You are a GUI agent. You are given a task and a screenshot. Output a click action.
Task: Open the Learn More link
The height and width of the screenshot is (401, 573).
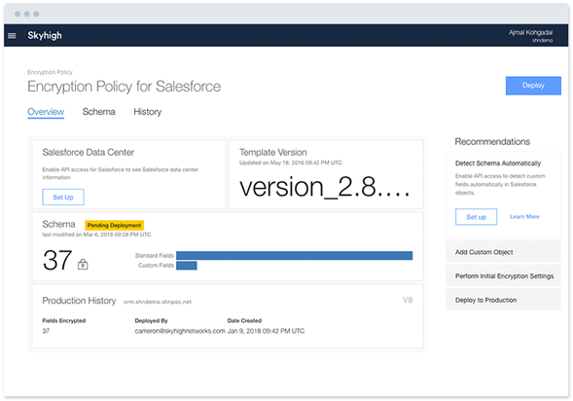524,216
